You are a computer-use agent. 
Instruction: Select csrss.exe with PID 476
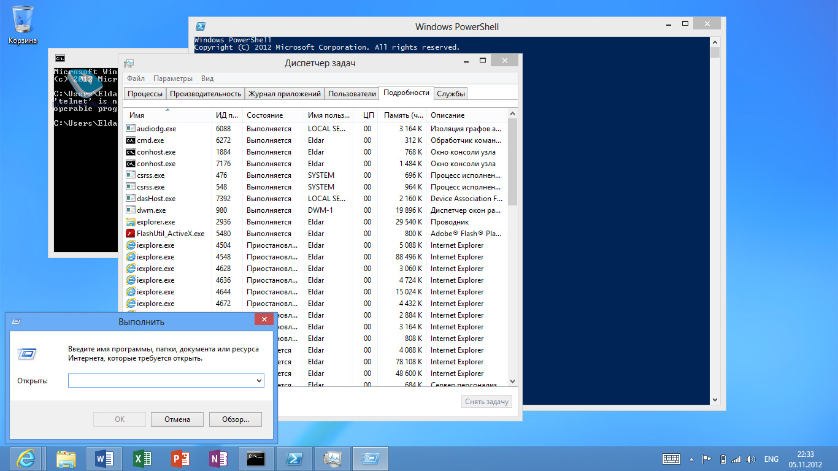coord(316,175)
